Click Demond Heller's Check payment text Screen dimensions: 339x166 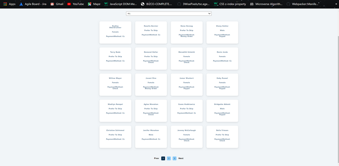coord(151,62)
